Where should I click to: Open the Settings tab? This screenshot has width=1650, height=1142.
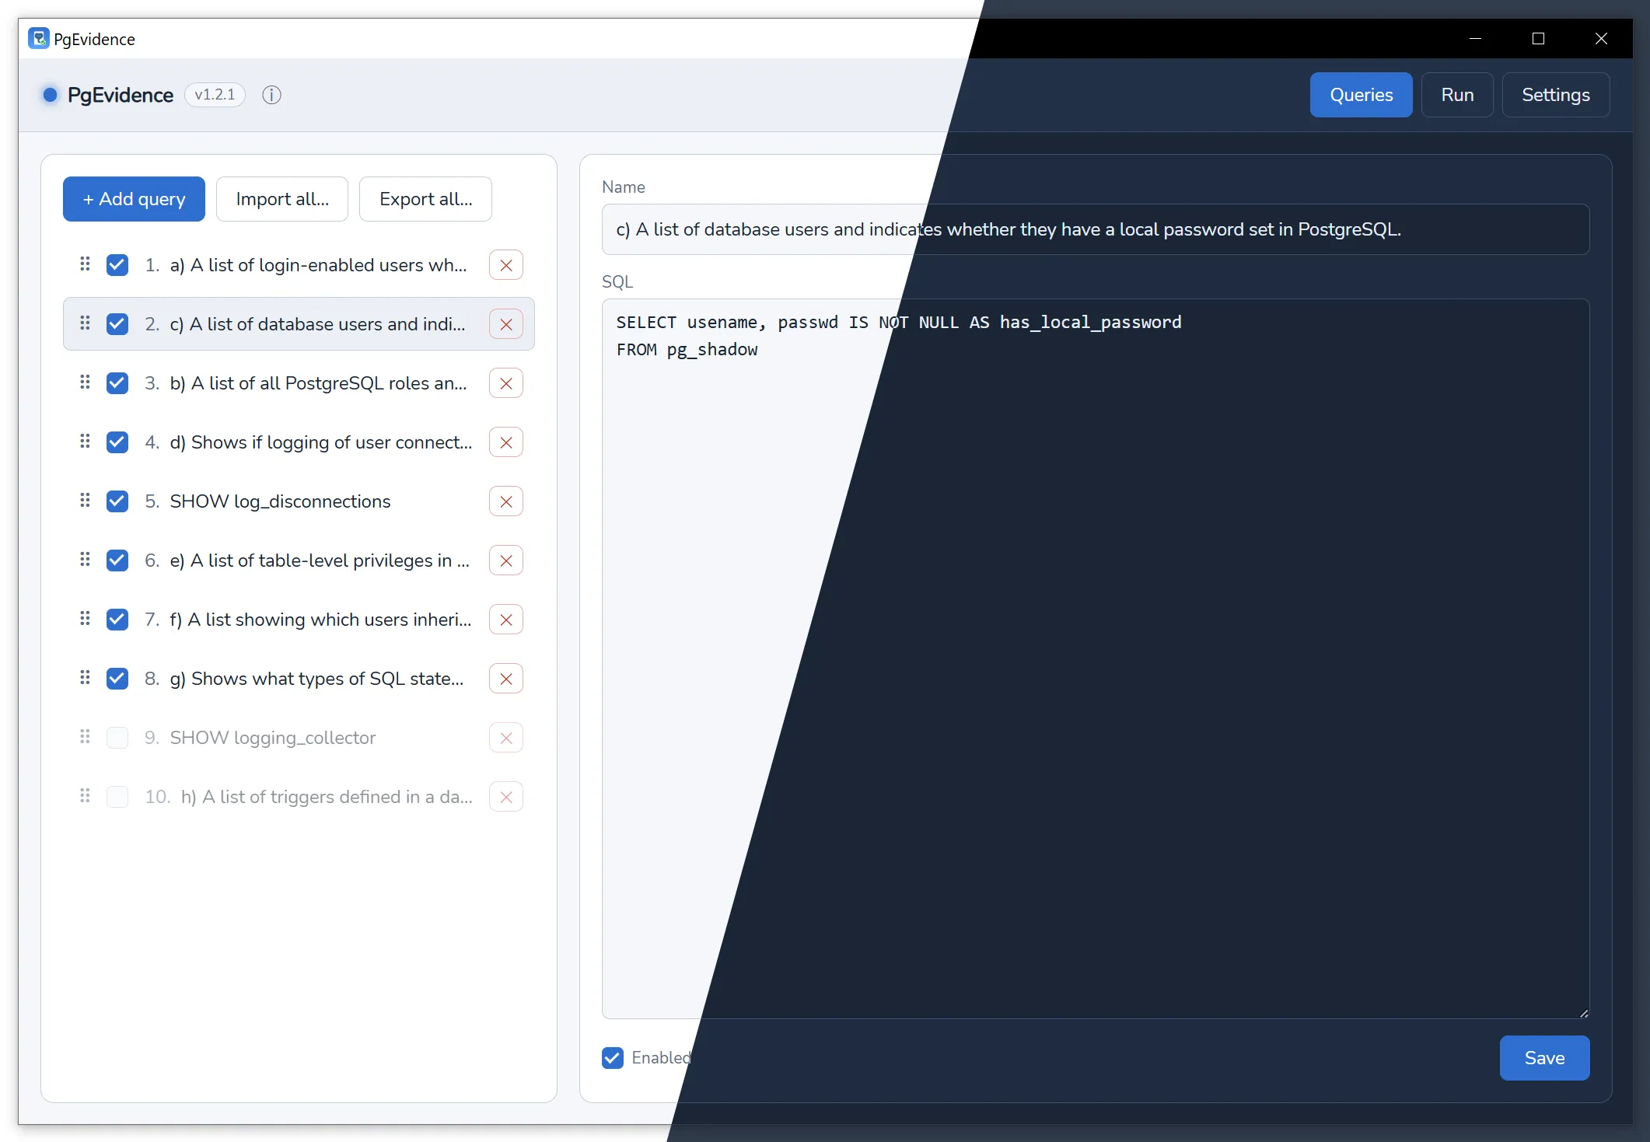click(x=1555, y=95)
